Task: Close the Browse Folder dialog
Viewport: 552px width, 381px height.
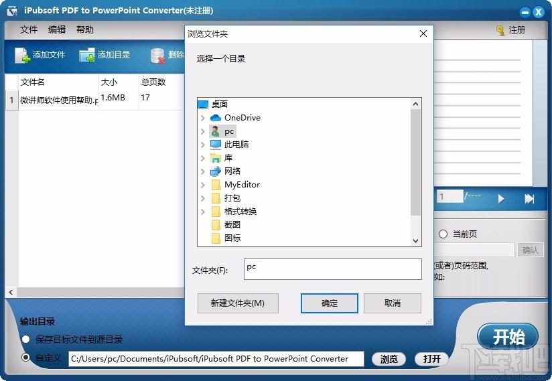Action: [x=423, y=33]
